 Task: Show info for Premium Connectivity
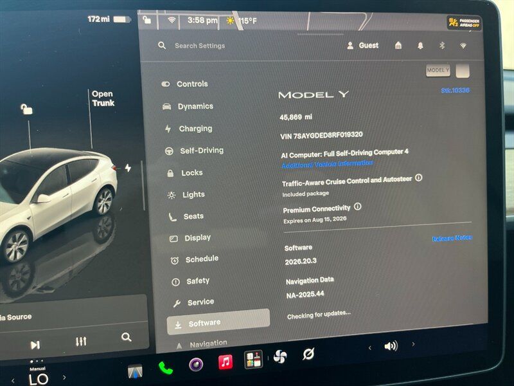point(358,207)
